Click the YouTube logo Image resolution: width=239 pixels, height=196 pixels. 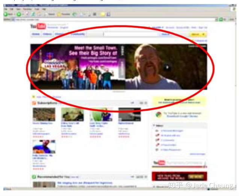point(38,26)
